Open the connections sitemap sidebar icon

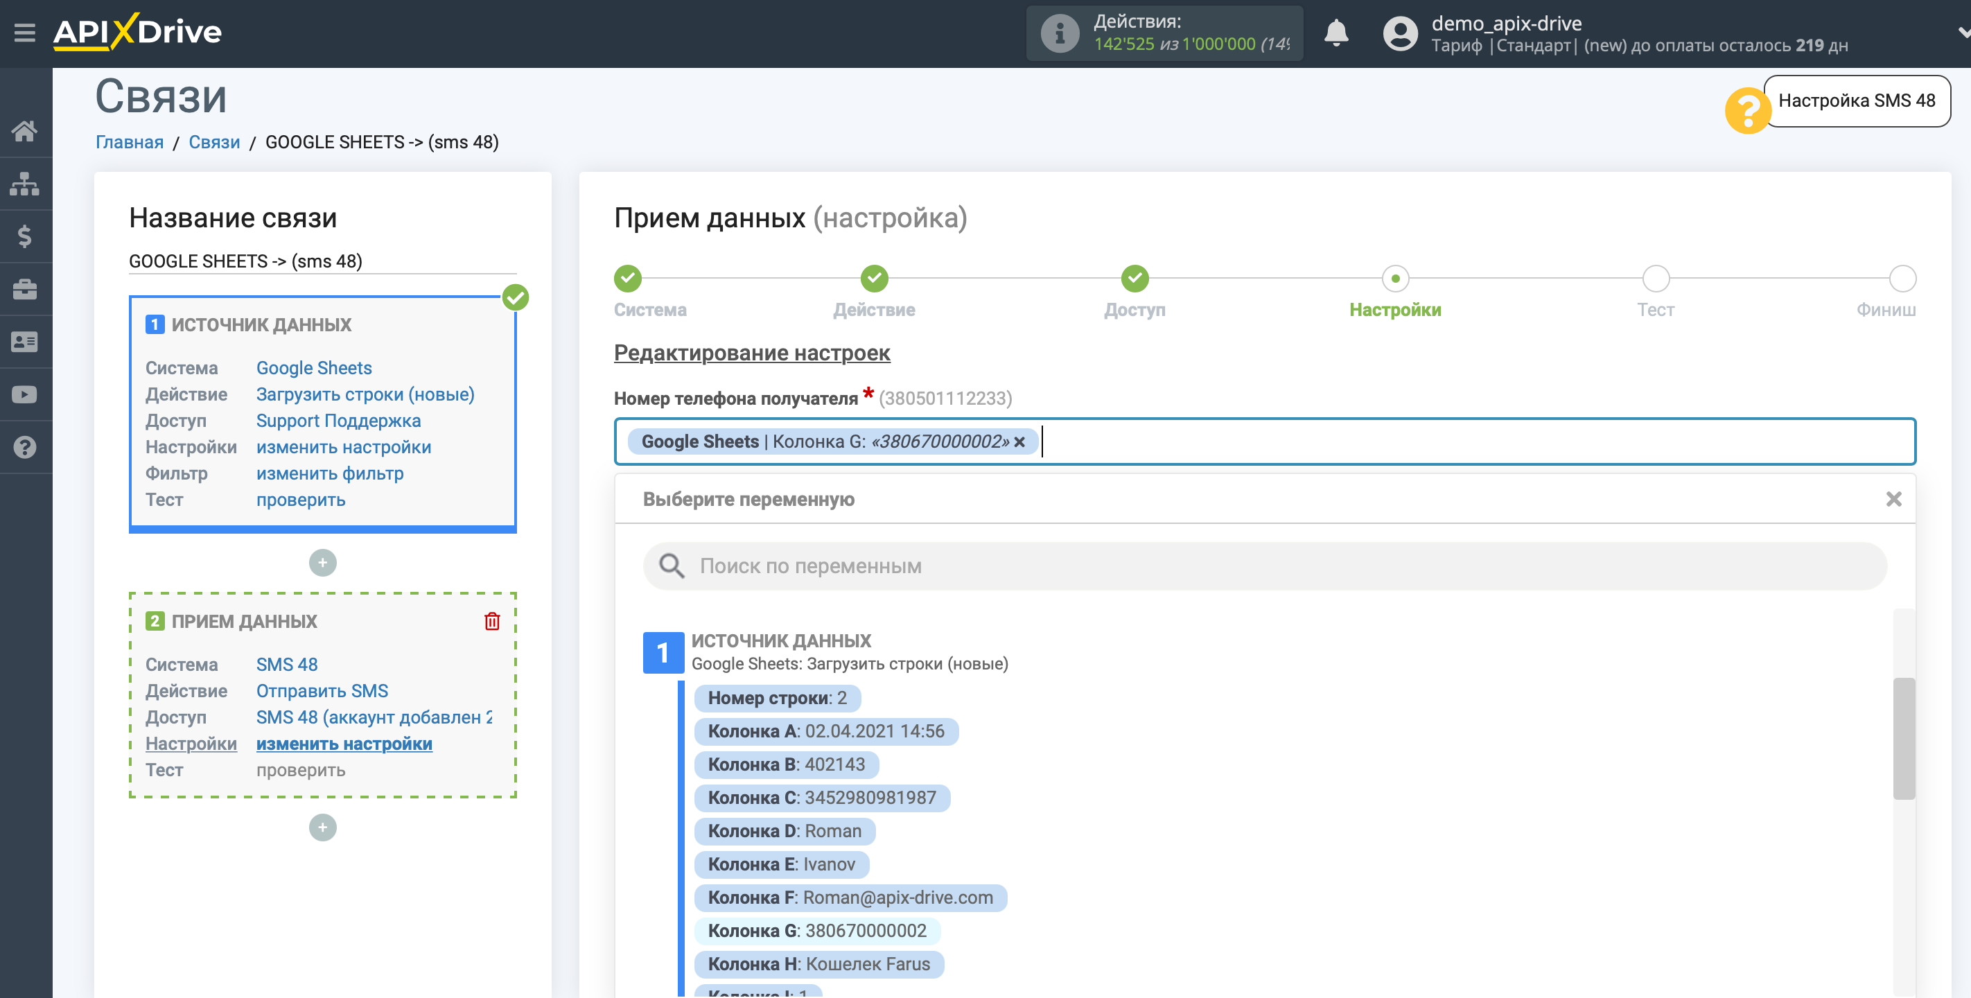24,184
